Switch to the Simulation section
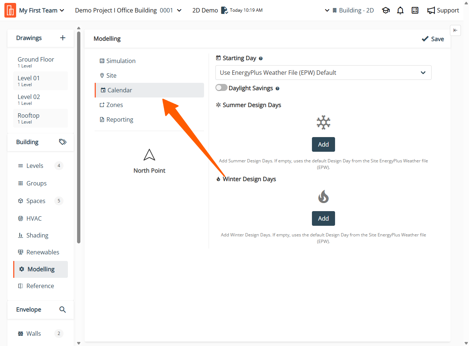Screen dimensions: 469x346 121,61
